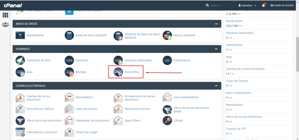Click Auto Contestadores statistic
The width and height of the screenshot is (299, 140).
coord(239,93)
